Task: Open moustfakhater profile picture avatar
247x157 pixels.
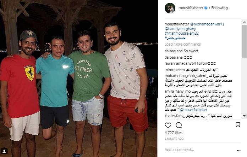Action: click(x=170, y=8)
